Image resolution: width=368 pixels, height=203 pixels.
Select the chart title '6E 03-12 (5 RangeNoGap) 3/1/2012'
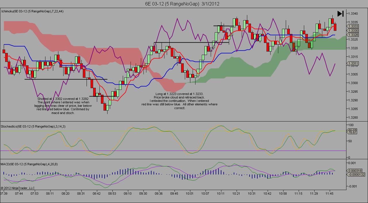point(183,4)
